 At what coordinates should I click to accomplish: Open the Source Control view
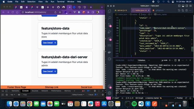(109, 25)
